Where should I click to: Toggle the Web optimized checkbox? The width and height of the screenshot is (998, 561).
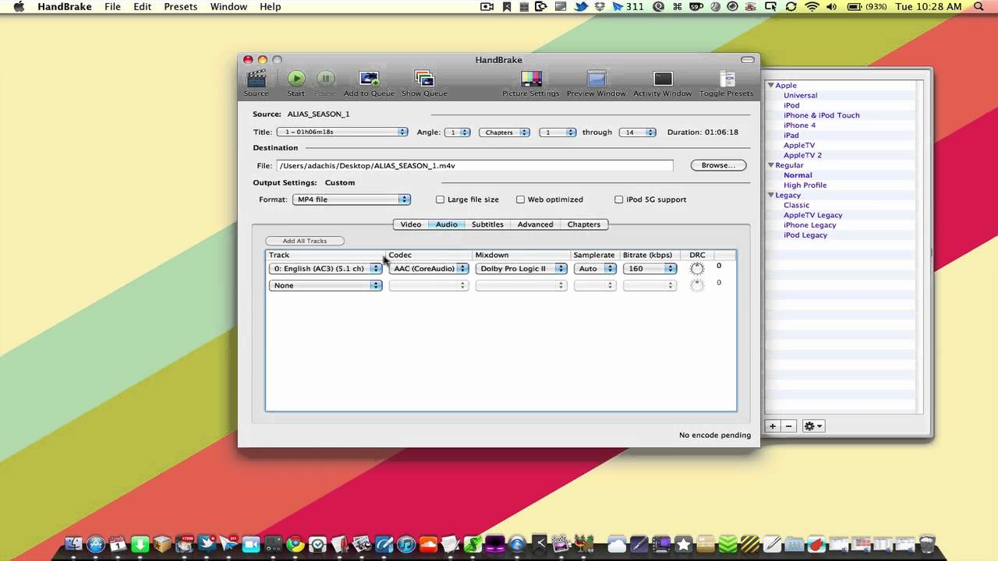pos(520,199)
